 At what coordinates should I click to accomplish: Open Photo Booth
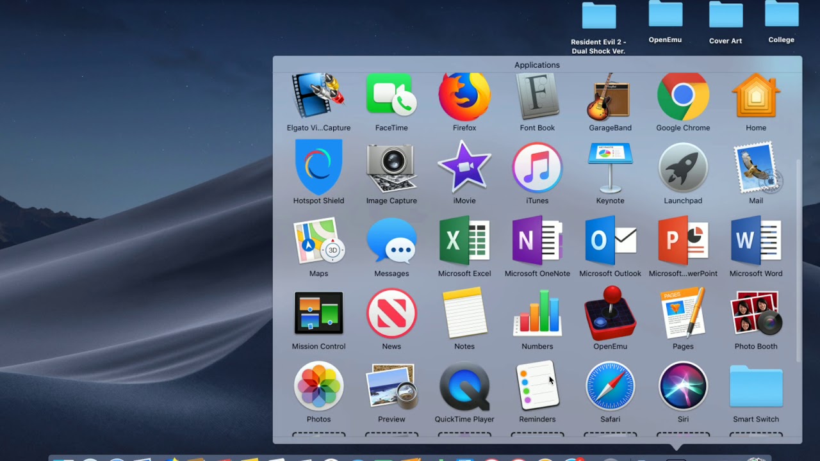[756, 313]
